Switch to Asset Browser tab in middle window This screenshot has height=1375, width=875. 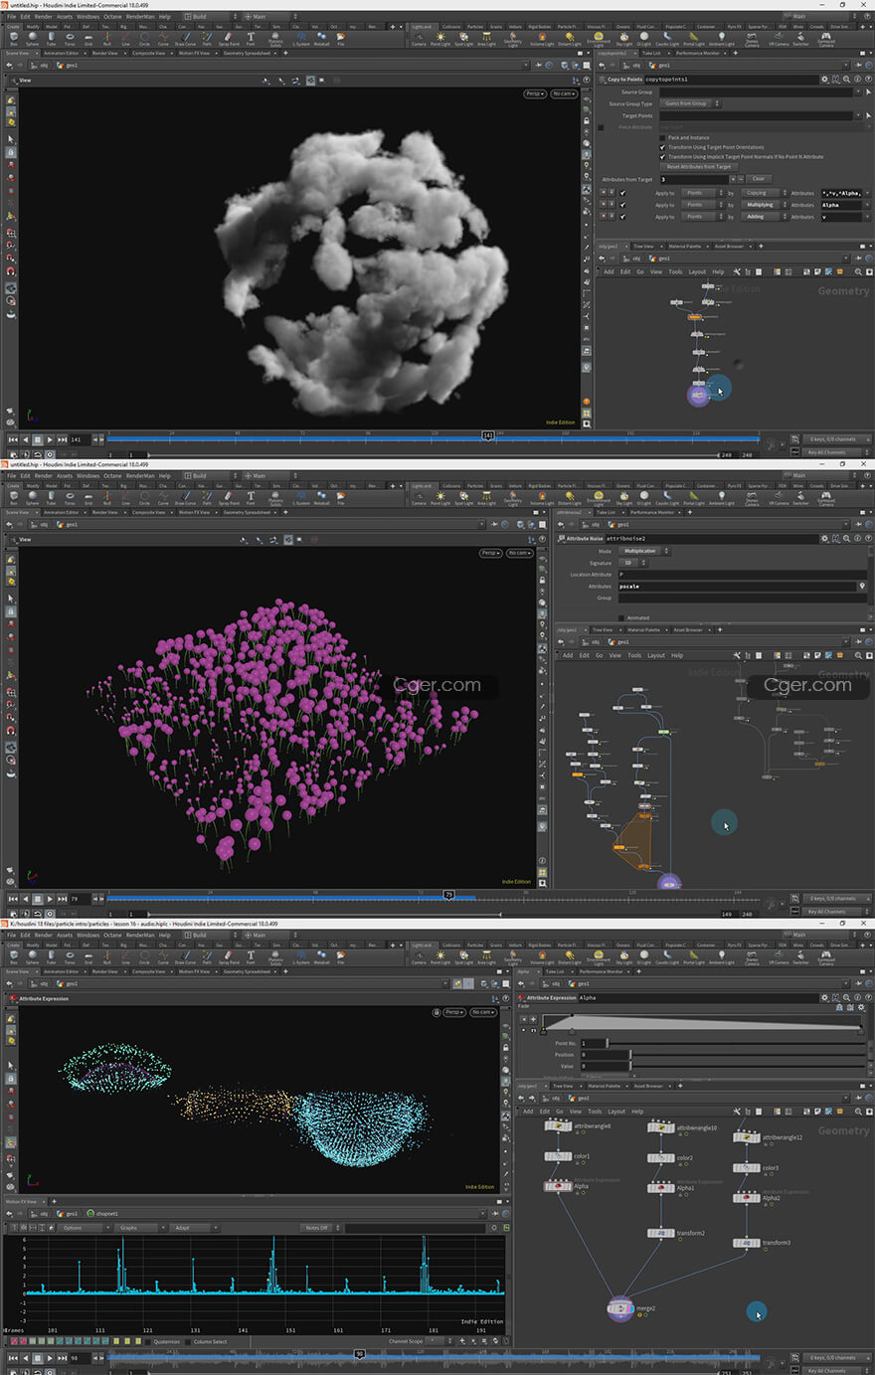coord(688,630)
